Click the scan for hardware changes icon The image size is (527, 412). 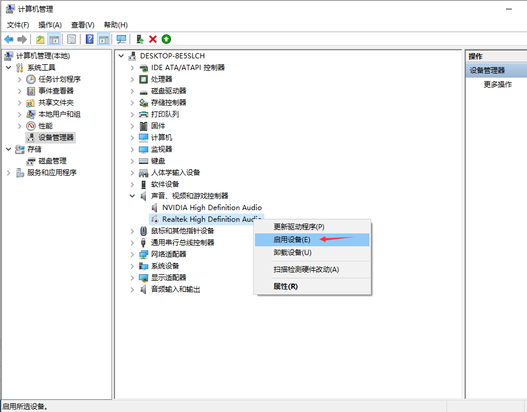(x=120, y=39)
